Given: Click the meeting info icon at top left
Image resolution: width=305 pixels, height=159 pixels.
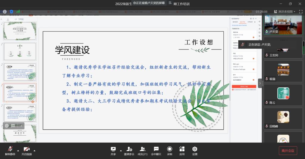Looking at the screenshot, I should tap(4, 12).
